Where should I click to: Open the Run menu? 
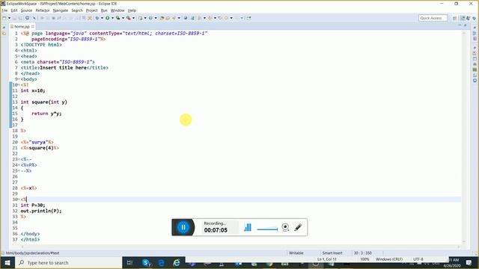pos(104,10)
